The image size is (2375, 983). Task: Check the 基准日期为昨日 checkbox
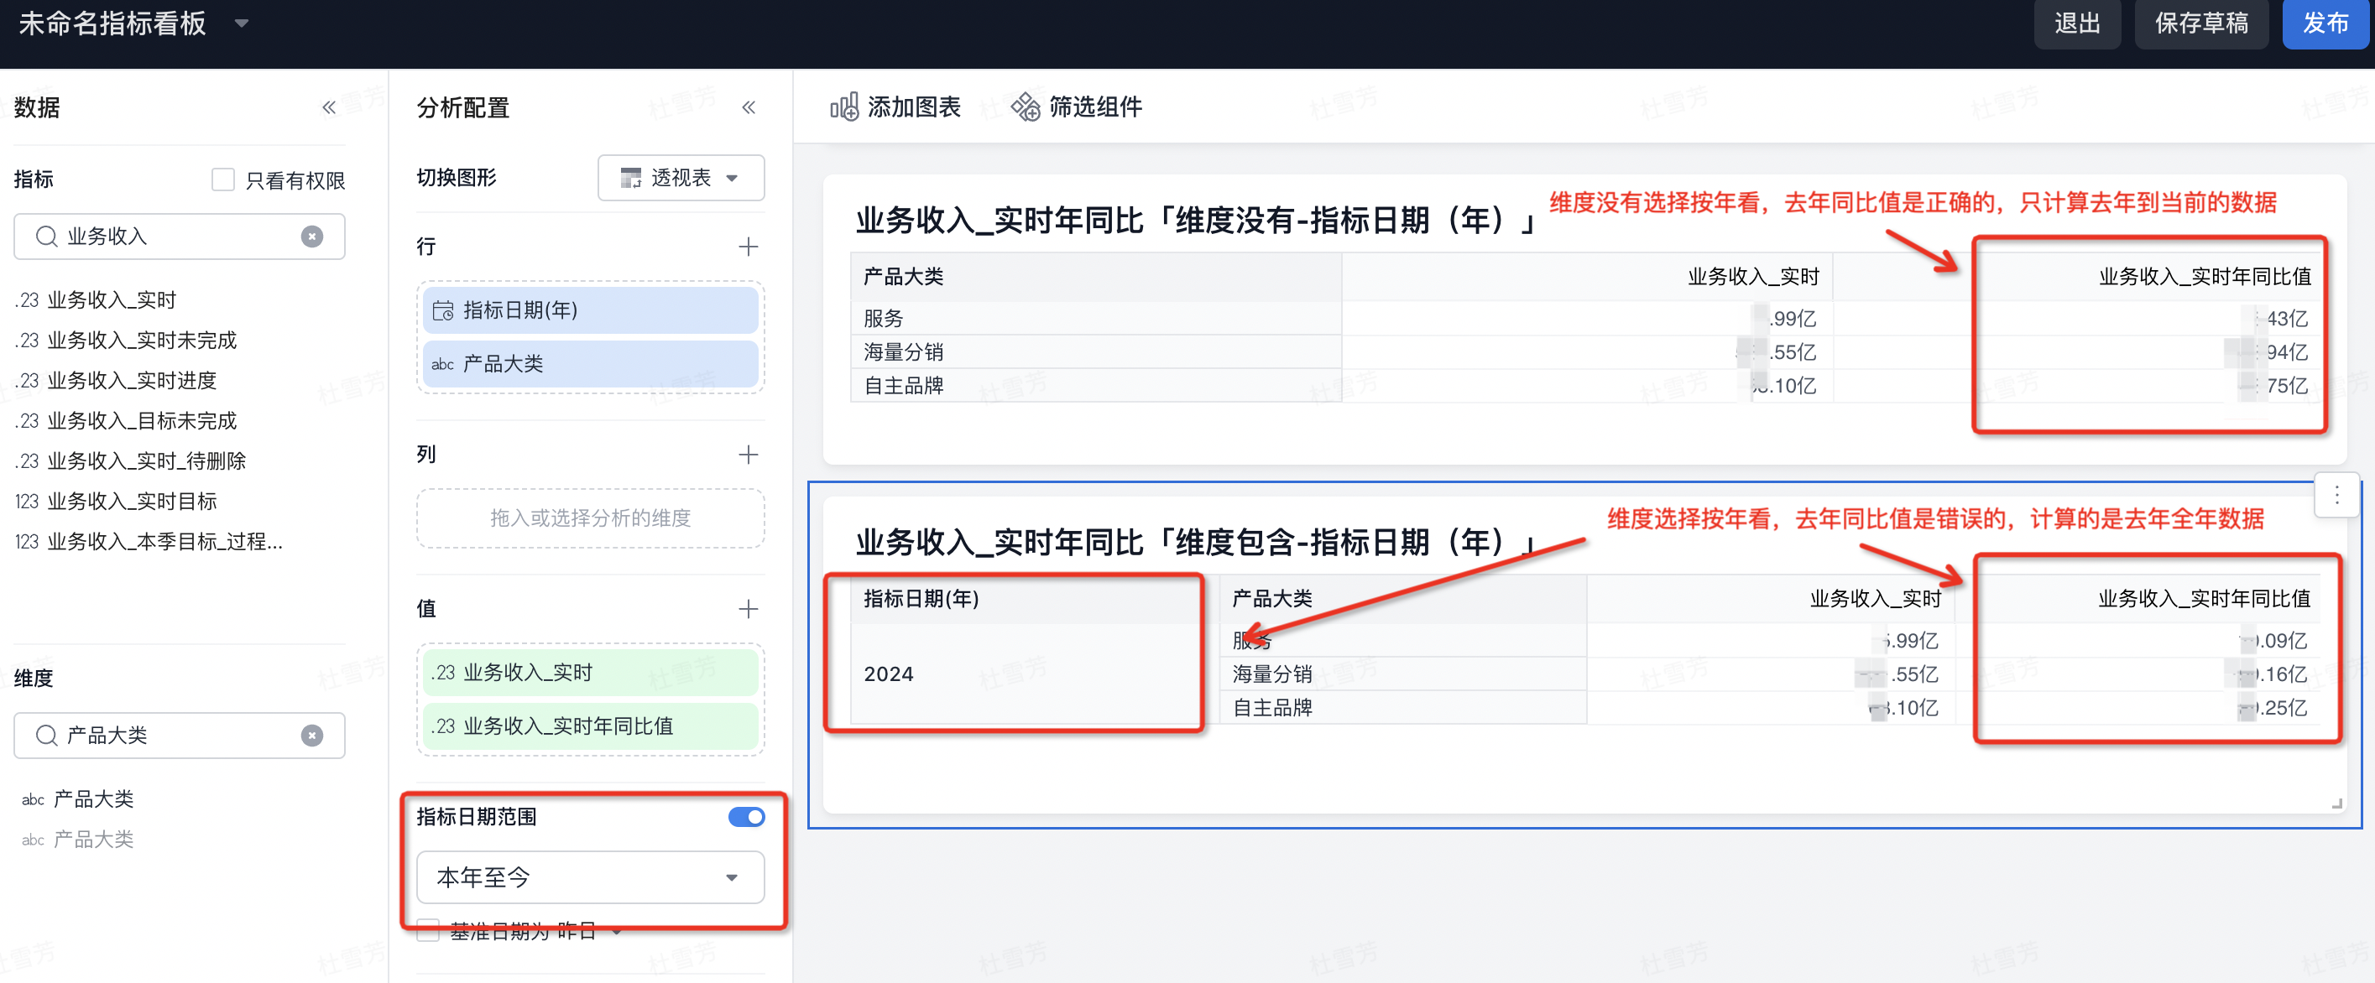coord(428,930)
